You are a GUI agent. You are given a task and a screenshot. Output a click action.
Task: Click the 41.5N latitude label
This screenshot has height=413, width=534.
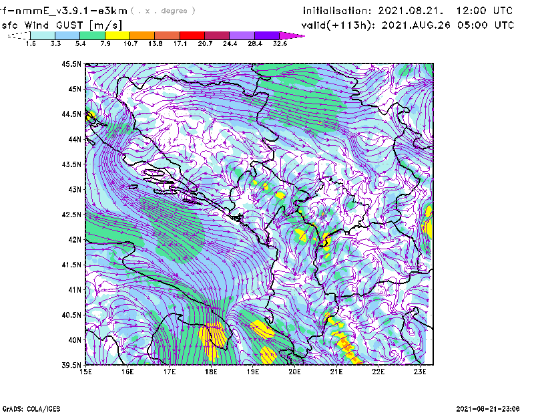[x=71, y=265]
